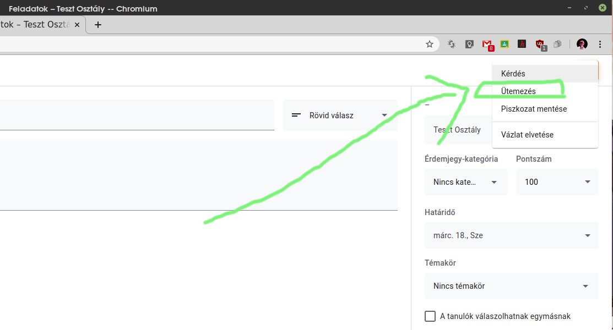Open the Google Classroom extension icon
613x330 pixels.
(504, 44)
